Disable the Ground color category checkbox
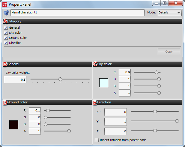The height and width of the screenshot is (147, 185). (6, 38)
